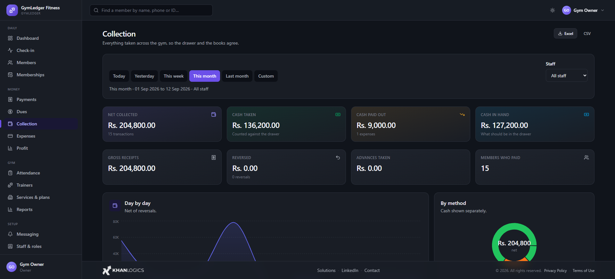The height and width of the screenshot is (279, 615).
Task: Expand the All staff filter dropdown
Action: pyautogui.click(x=567, y=76)
